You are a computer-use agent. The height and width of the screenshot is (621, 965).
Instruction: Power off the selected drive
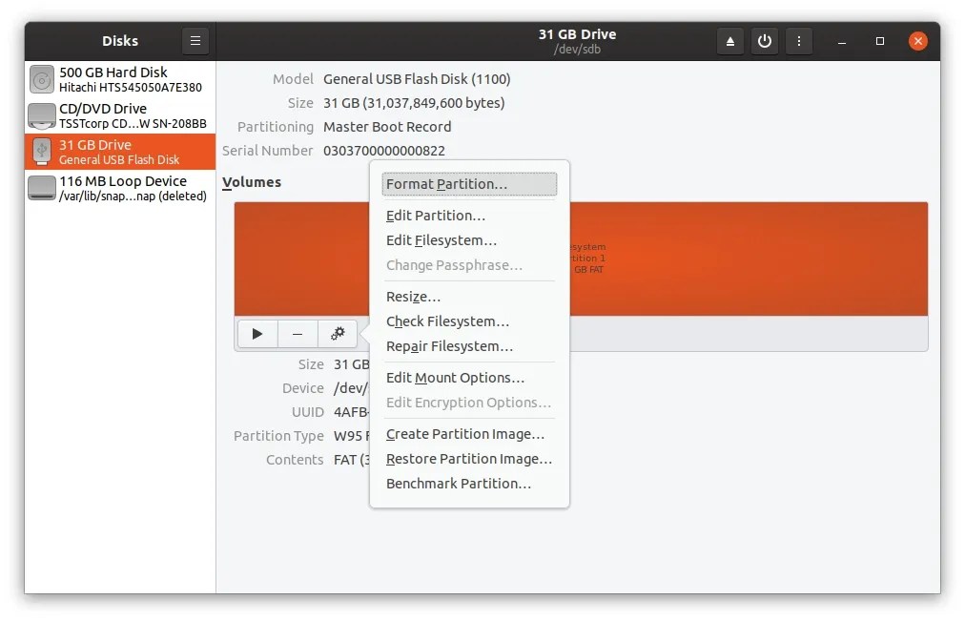tap(764, 41)
